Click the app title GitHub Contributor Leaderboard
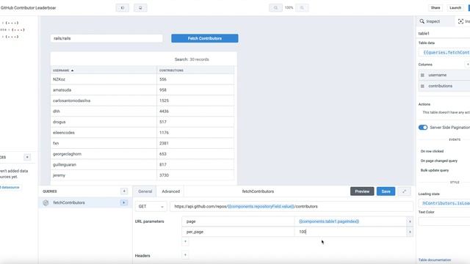 28,8
